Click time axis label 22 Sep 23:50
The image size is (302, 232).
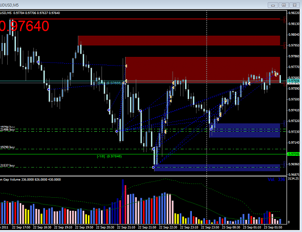tap(210, 227)
